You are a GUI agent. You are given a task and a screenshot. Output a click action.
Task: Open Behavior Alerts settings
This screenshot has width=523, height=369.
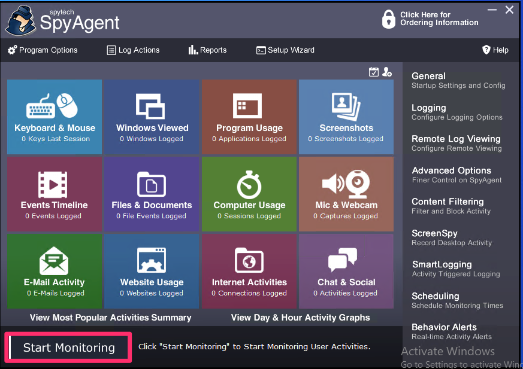click(452, 332)
